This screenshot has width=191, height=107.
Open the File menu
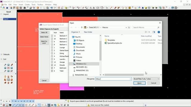coord(5,4)
